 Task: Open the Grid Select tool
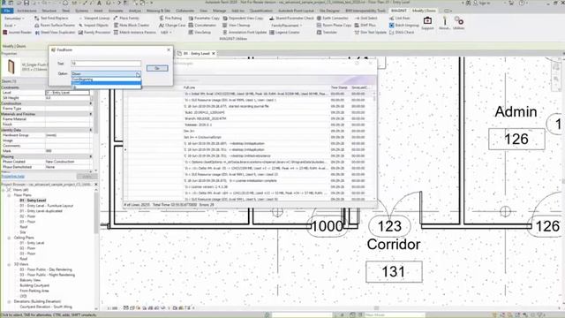[x=365, y=18]
